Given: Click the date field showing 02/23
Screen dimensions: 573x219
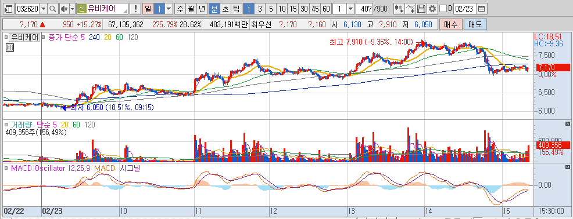Looking at the screenshot, I should pyautogui.click(x=464, y=9).
